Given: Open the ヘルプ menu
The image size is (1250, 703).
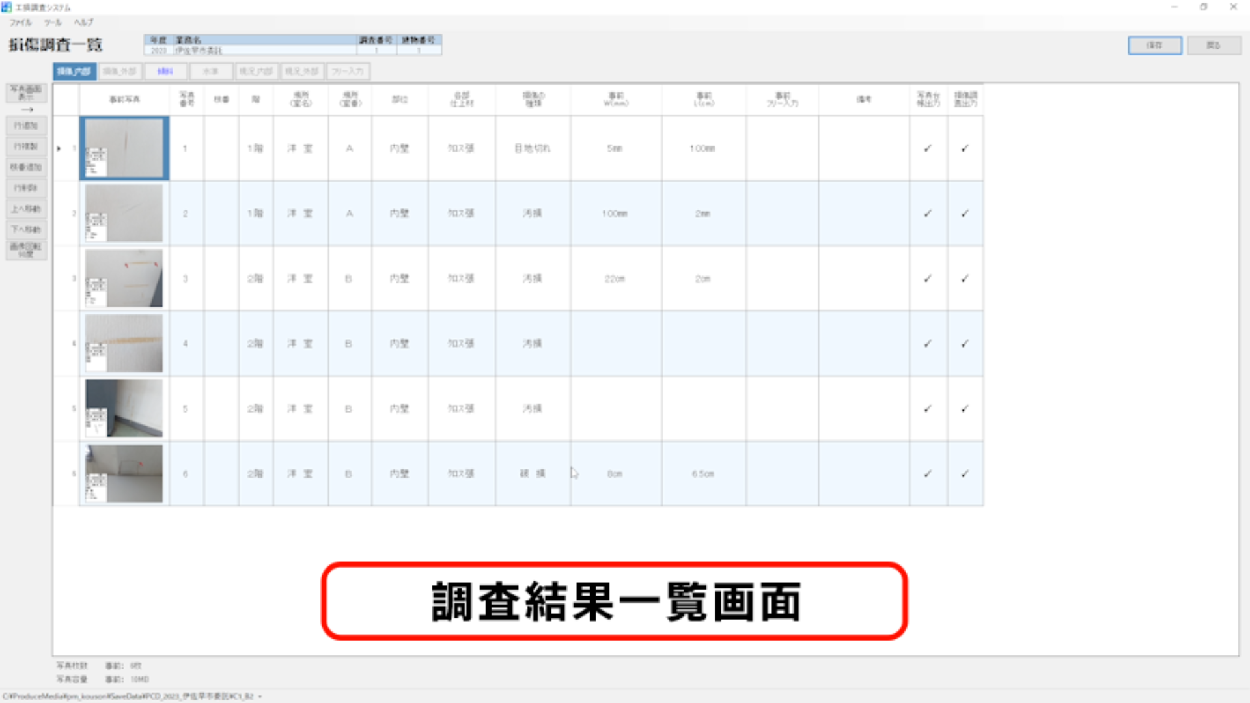Looking at the screenshot, I should [83, 22].
